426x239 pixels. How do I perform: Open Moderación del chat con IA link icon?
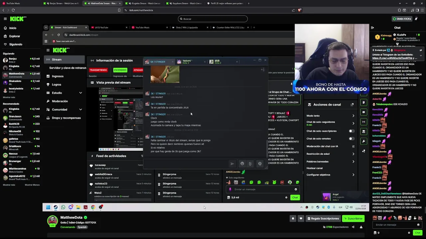coord(353,146)
